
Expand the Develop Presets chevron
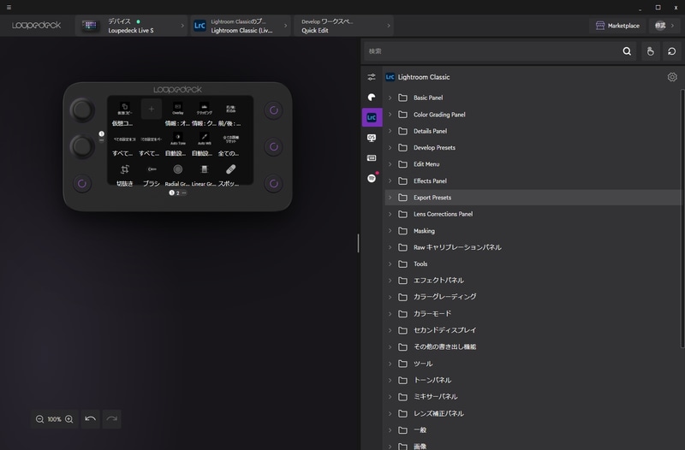click(390, 147)
